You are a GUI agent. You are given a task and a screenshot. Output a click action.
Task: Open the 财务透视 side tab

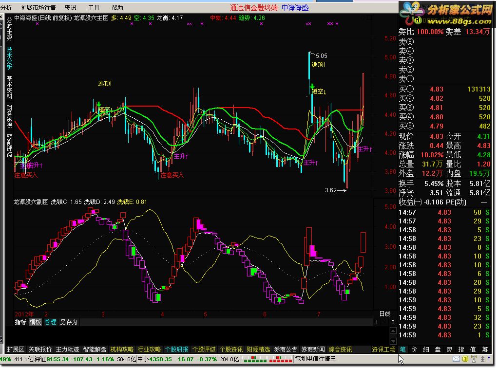tap(10, 116)
